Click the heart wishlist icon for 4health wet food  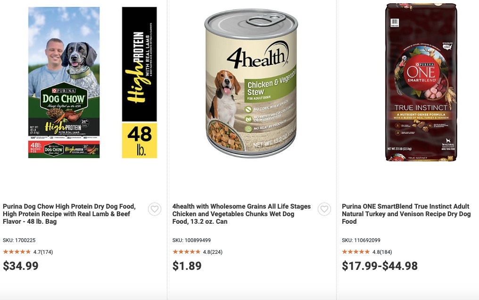(324, 209)
